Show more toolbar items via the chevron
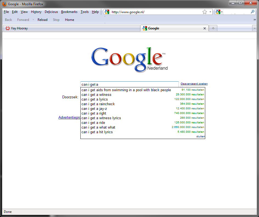 (255, 20)
